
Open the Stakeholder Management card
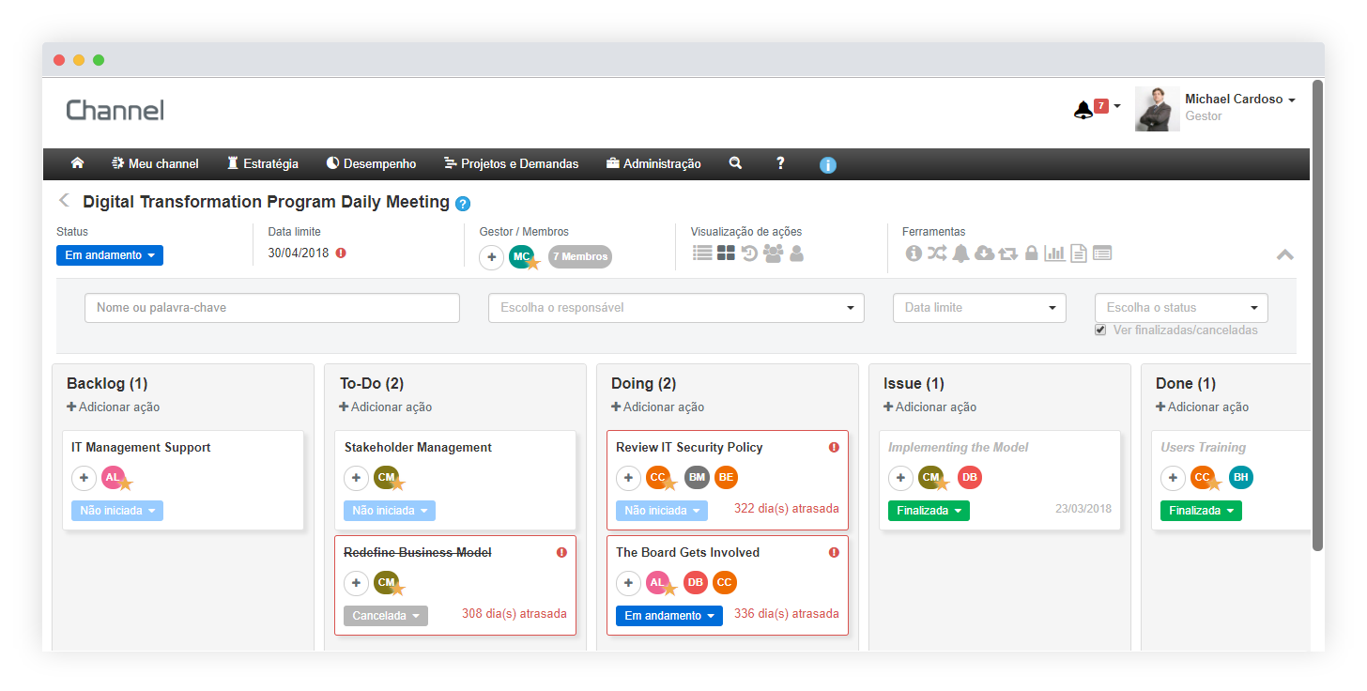click(418, 448)
